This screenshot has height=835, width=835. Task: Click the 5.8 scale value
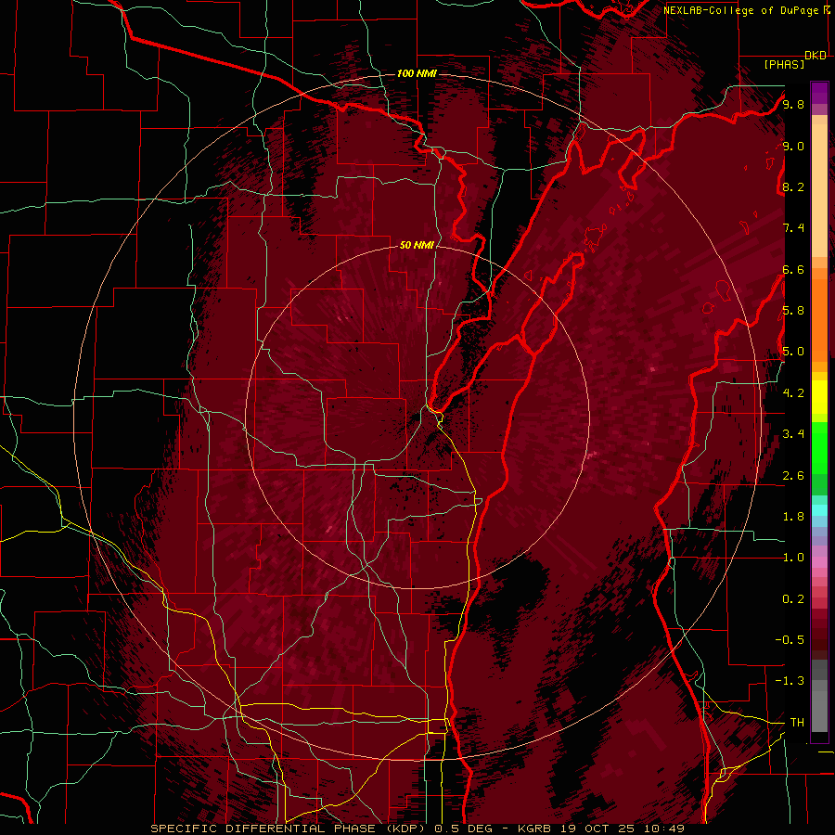[x=793, y=311]
